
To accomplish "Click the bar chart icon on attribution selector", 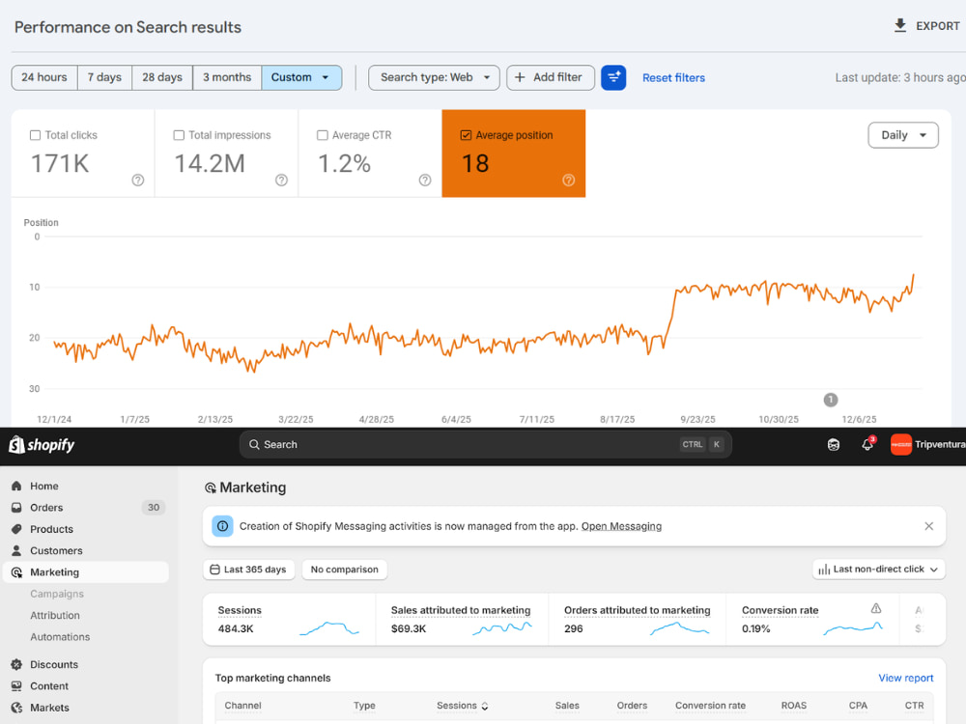I will point(824,570).
